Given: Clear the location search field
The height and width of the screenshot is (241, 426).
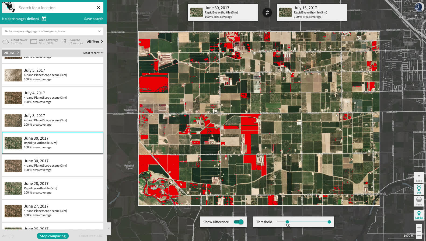Looking at the screenshot, I should [x=99, y=8].
